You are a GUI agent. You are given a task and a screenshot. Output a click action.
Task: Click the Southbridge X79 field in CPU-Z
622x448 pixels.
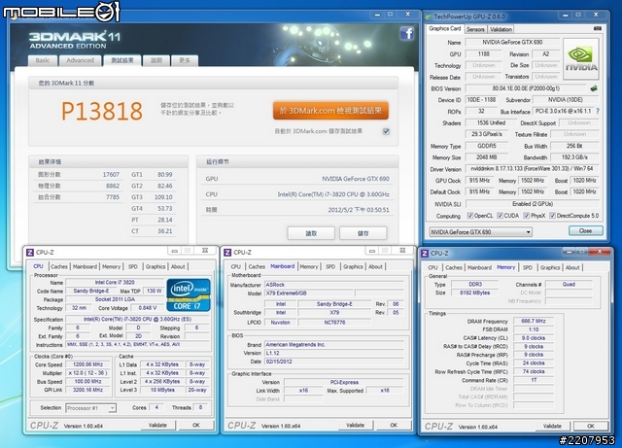tap(334, 312)
